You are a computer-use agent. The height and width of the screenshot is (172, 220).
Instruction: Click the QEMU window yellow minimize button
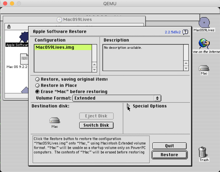(12, 3)
